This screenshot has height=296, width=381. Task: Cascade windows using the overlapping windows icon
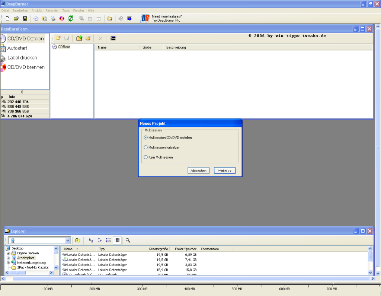point(81,19)
